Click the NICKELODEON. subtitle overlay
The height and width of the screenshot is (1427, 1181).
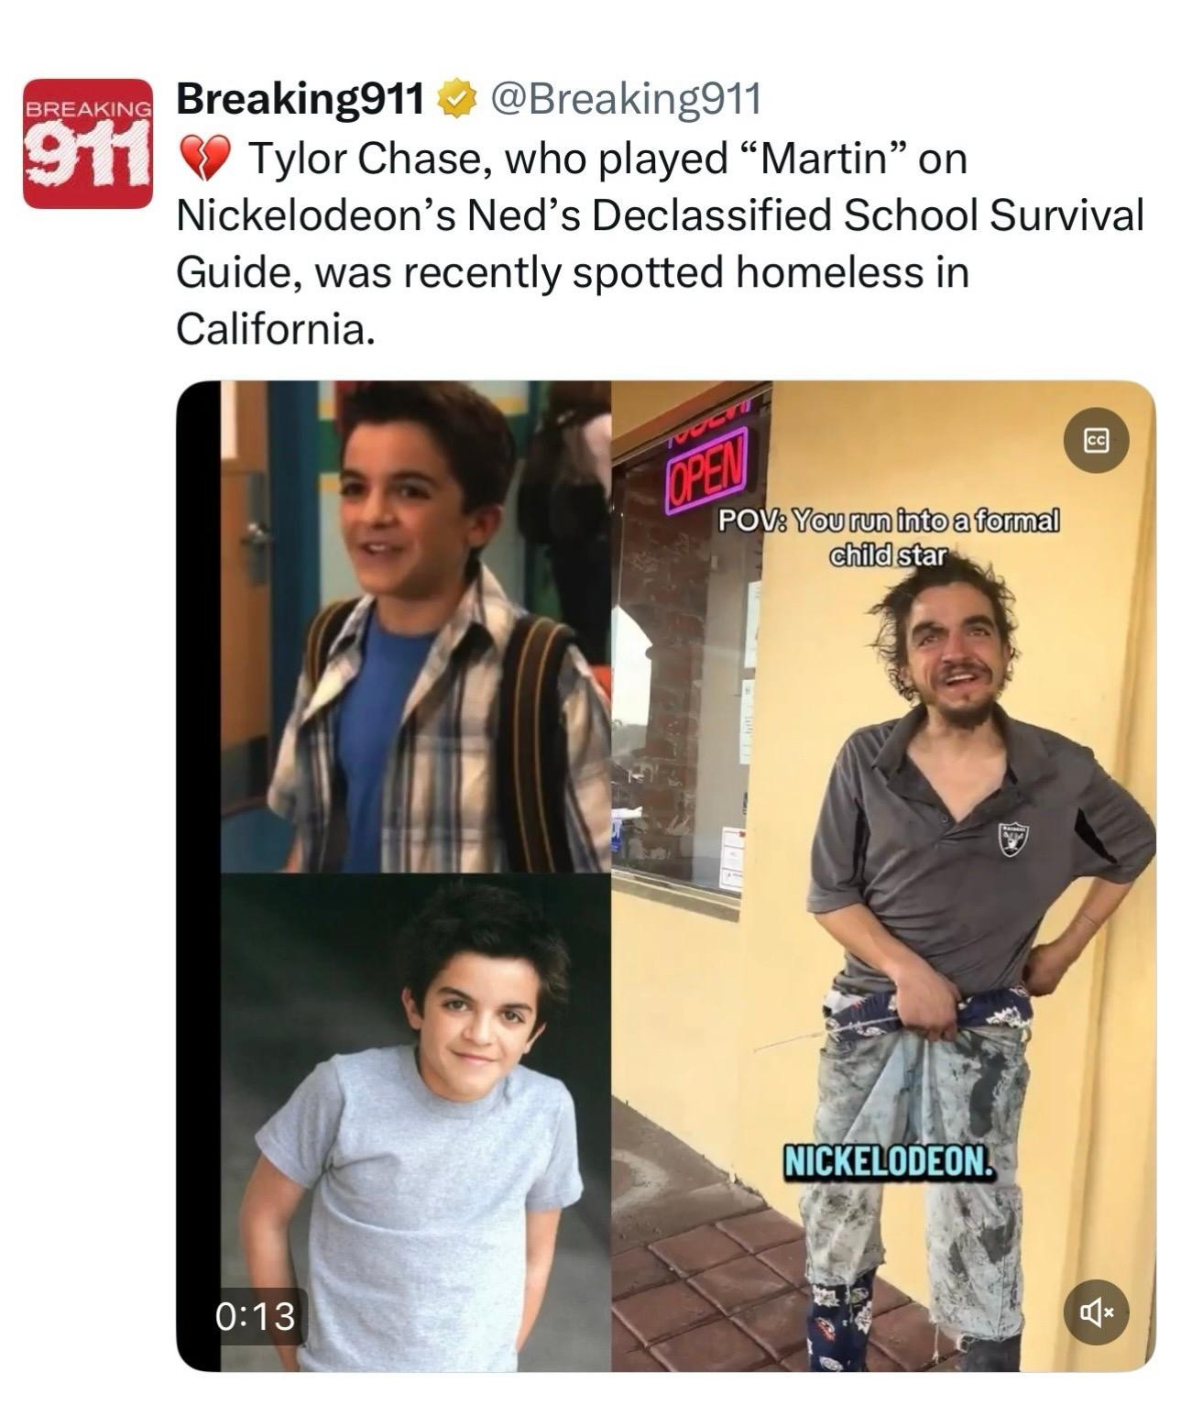pos(887,1162)
